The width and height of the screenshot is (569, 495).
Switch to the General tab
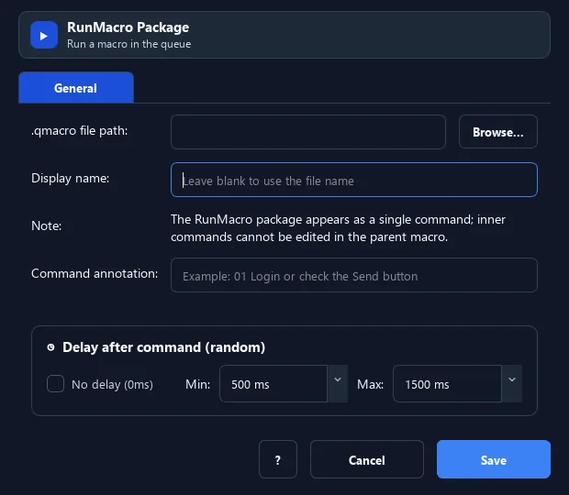[76, 88]
